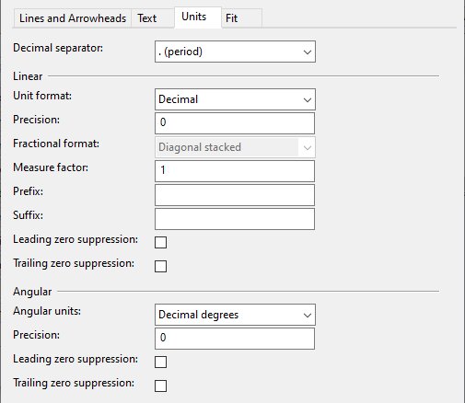Enable Linear leading zero suppression checkbox
The image size is (465, 403).
coord(161,242)
